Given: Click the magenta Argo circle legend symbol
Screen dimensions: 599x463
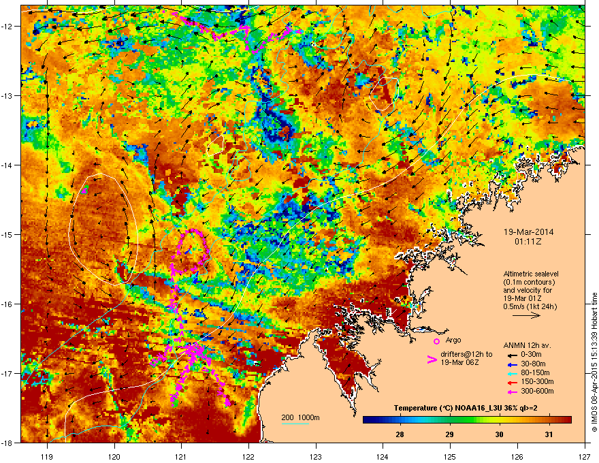Looking at the screenshot, I should [436, 342].
